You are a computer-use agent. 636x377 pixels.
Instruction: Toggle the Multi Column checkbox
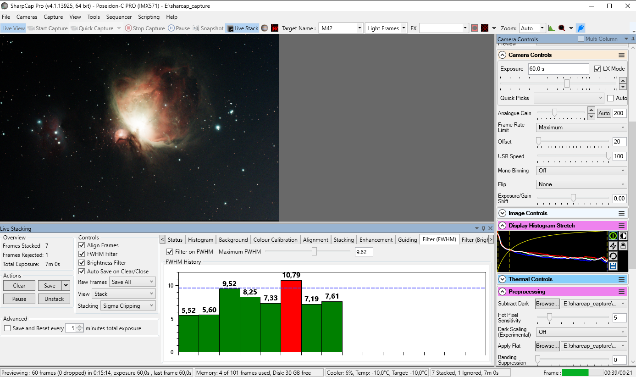(581, 39)
